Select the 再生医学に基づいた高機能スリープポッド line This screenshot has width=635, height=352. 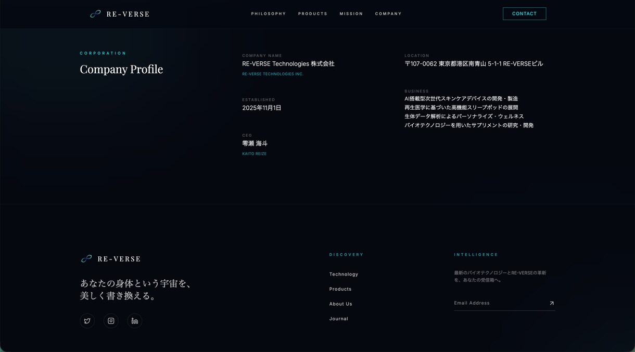461,108
